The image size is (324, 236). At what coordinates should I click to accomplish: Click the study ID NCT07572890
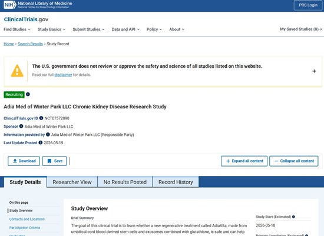57,118
